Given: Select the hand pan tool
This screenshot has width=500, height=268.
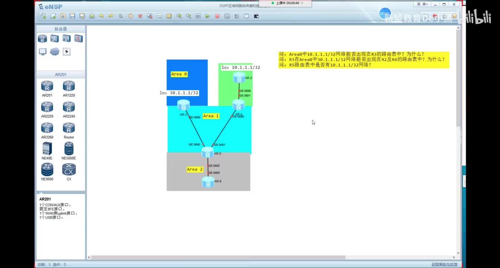Looking at the screenshot, I should tap(131, 16).
